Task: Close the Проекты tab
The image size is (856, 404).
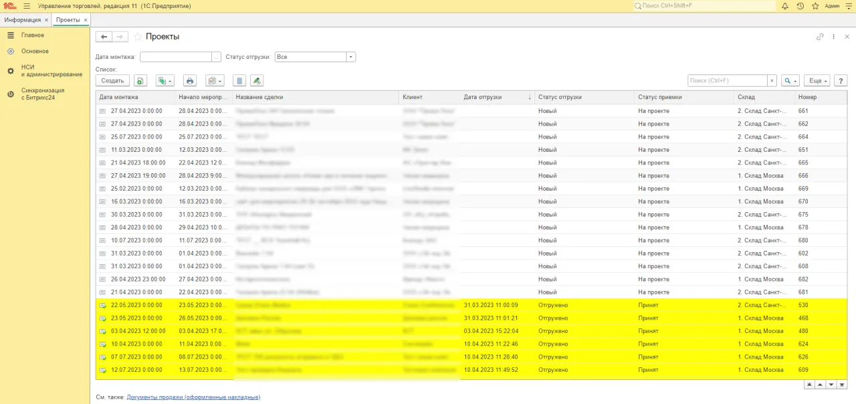Action: point(84,20)
